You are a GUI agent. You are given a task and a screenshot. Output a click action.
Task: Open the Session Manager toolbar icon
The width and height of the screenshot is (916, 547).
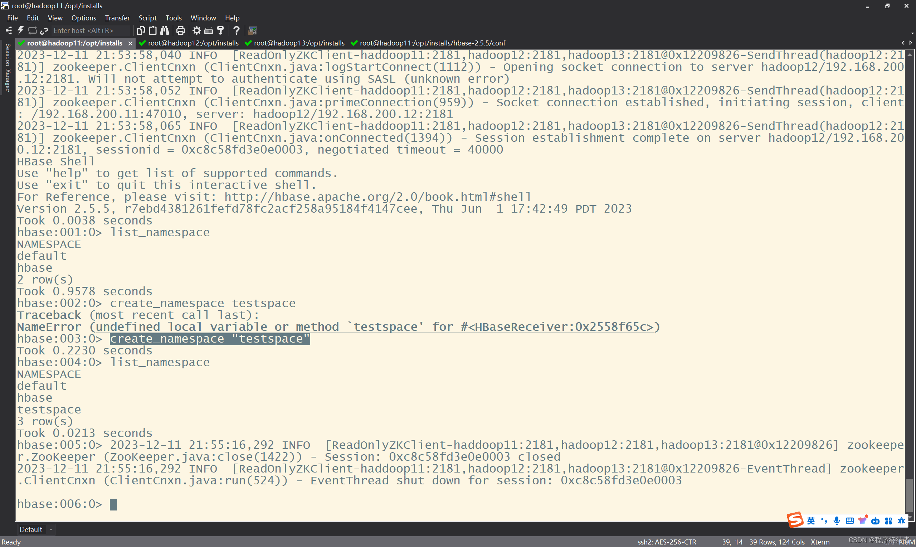click(9, 30)
